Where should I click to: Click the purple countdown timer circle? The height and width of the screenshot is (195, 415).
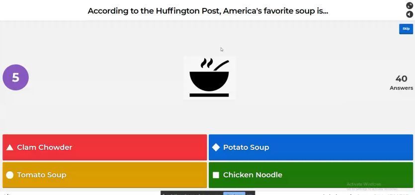(15, 77)
